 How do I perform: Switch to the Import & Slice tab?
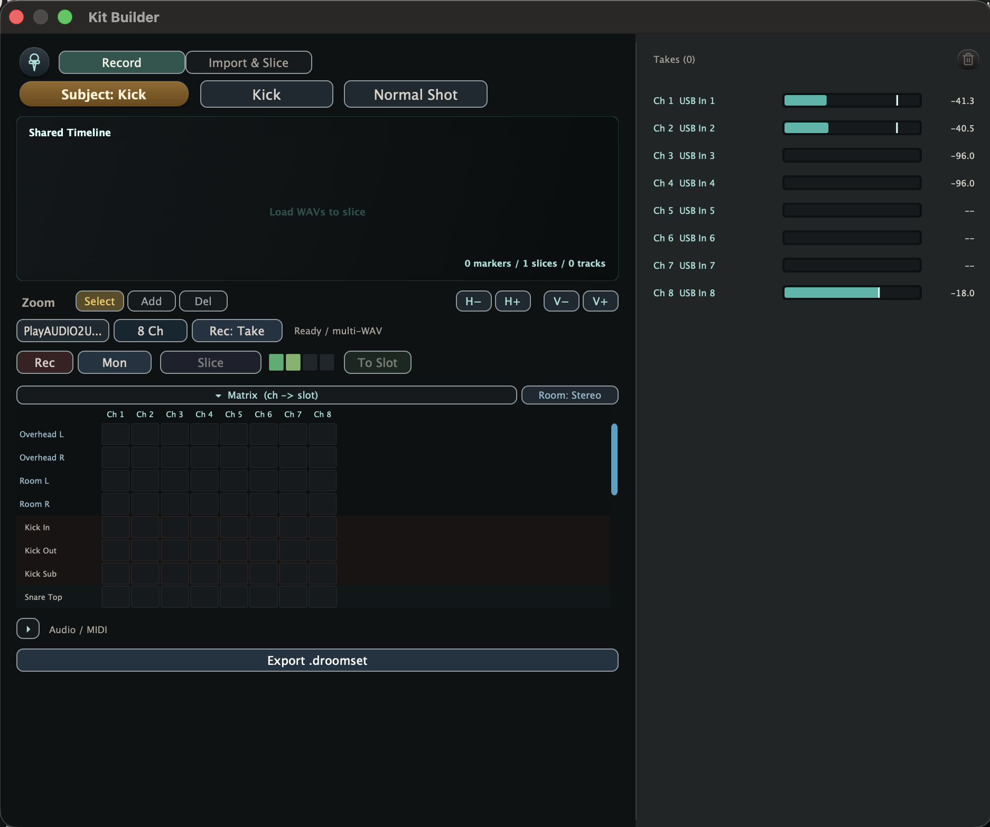[x=248, y=63]
